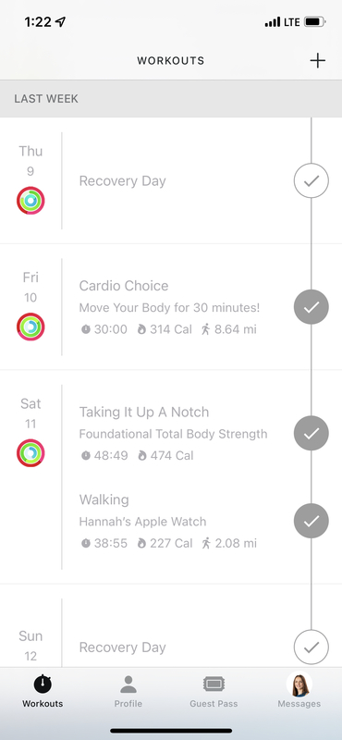Open Friday's activity rings icon
The image size is (342, 740).
[x=31, y=327]
